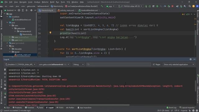Open the 3.7 FWVGA slider API 29 device dropdown

pyautogui.click(x=130, y=6)
